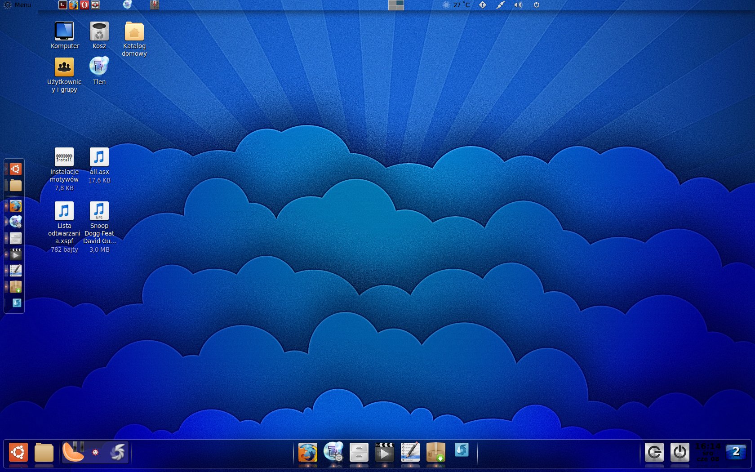Click the blue swirl icon in bottom dock
The image size is (755, 472).
pos(462,450)
